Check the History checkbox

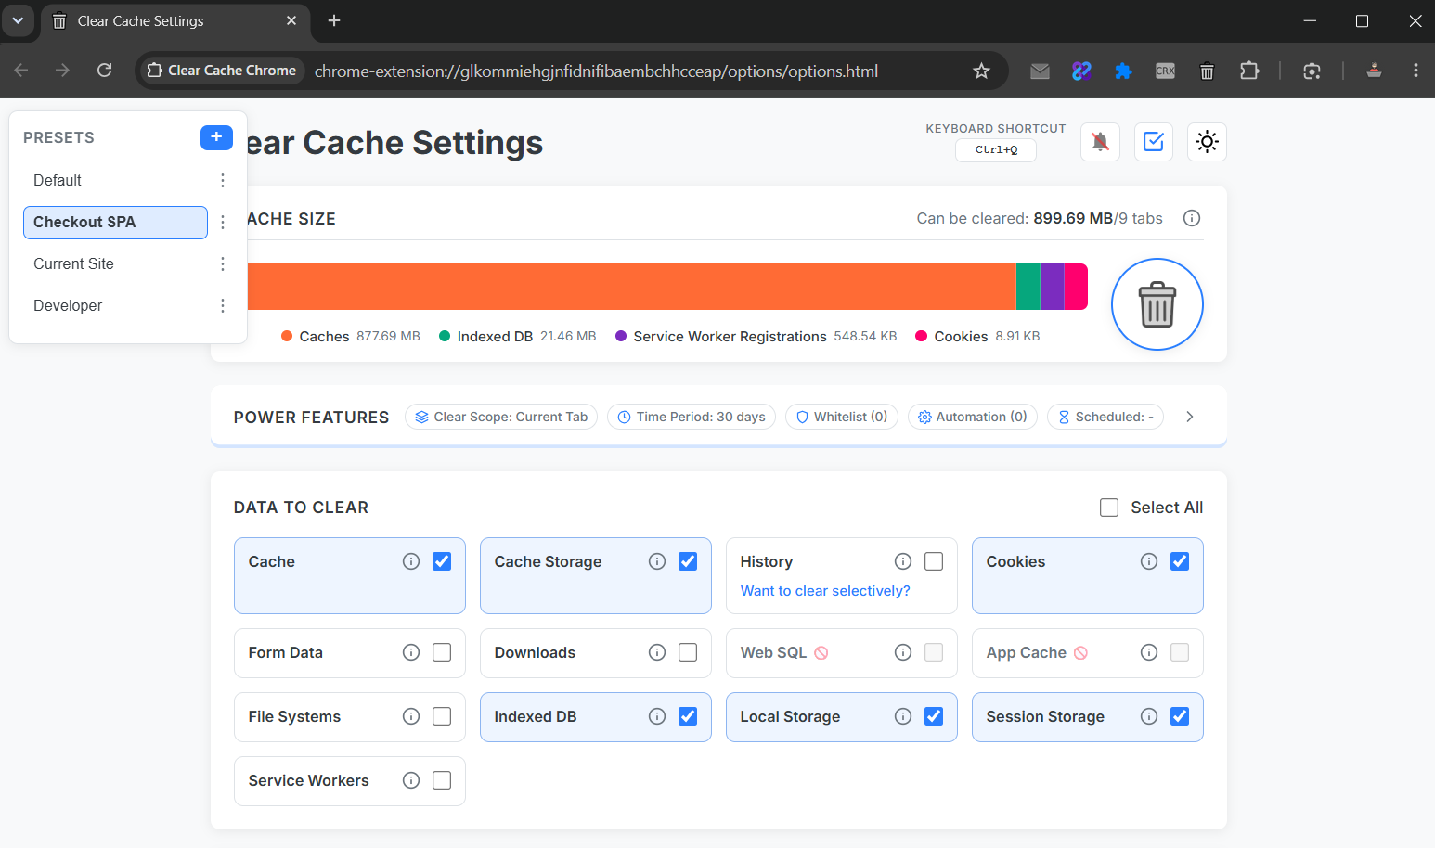tap(934, 561)
